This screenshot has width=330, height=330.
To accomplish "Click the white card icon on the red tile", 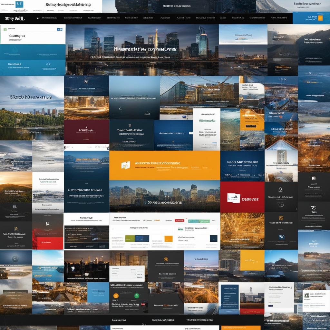I will (233, 198).
